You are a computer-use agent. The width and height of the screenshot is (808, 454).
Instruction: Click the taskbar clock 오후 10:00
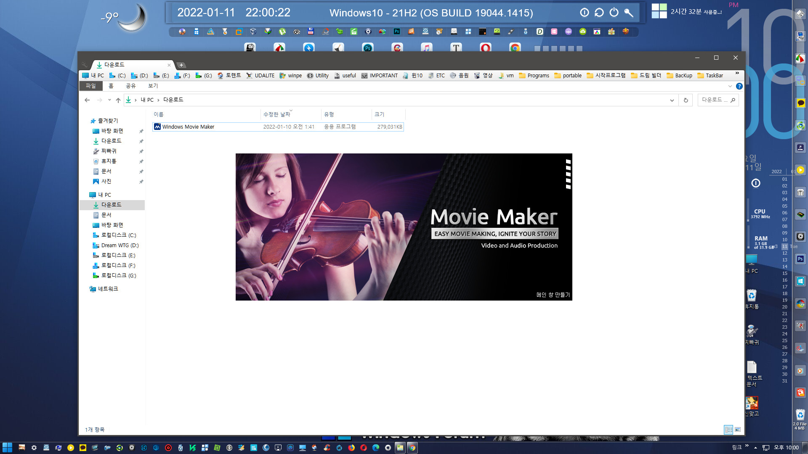[786, 448]
